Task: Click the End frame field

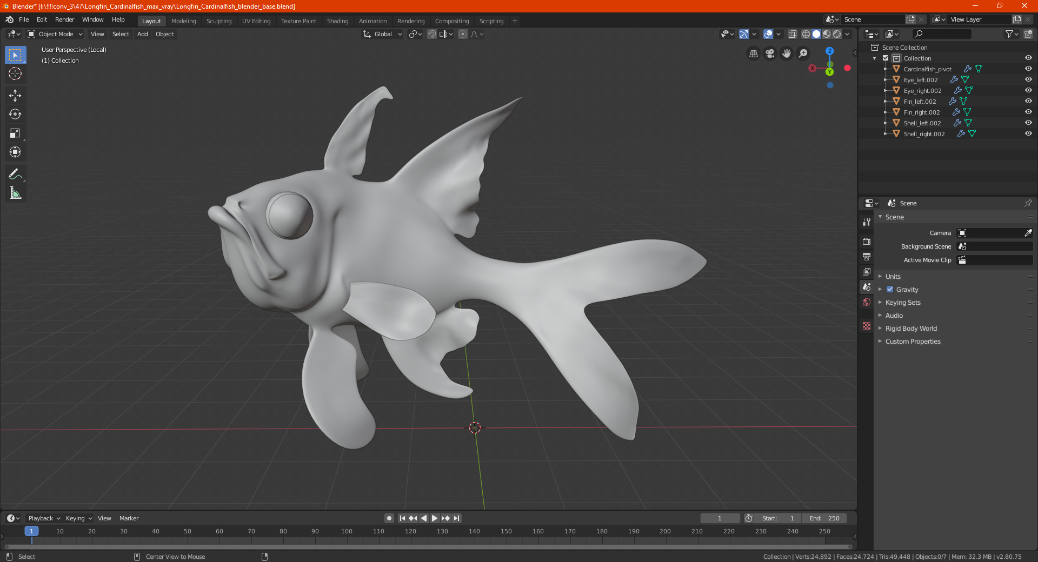Action: pyautogui.click(x=824, y=518)
